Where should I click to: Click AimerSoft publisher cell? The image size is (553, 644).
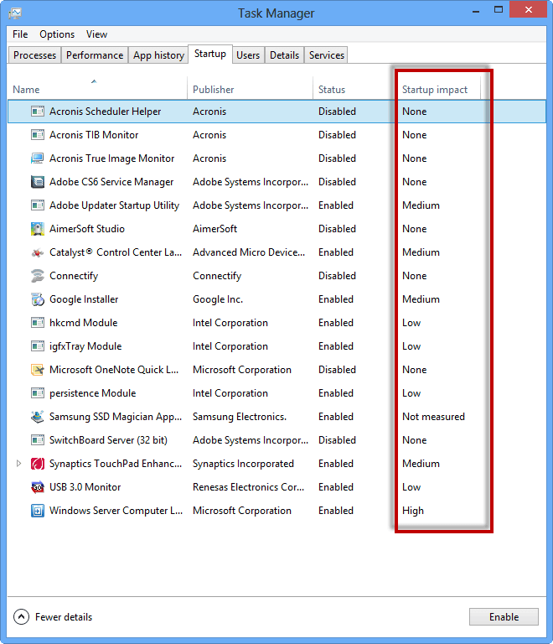click(215, 229)
